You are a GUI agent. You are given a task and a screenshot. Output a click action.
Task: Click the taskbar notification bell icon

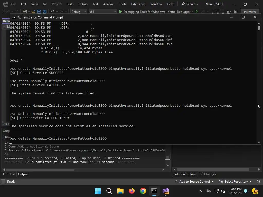click(246, 191)
